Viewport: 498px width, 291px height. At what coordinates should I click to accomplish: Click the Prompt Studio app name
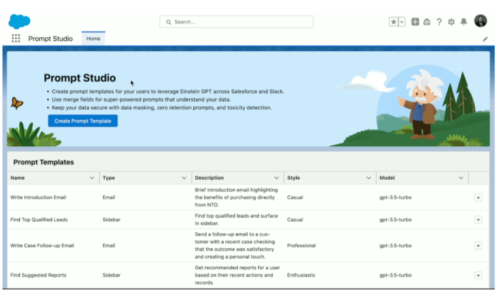tap(50, 38)
